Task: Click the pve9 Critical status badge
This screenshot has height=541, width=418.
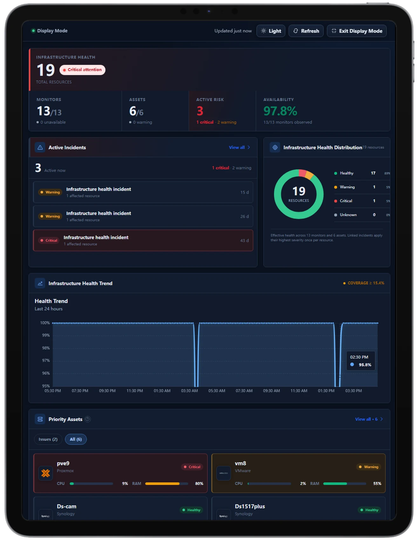Action: tap(192, 467)
